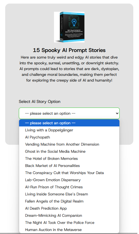Image resolution: width=139 pixels, height=234 pixels.
Task: Click the 15 Spooky AI Prompt Stories heading
Action: [69, 50]
